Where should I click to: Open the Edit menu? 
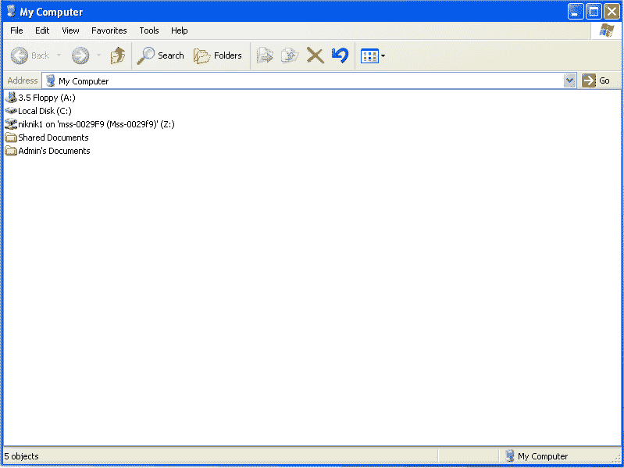pyautogui.click(x=42, y=30)
